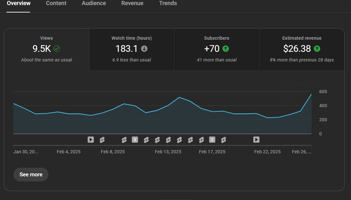The height and width of the screenshot is (200, 351).
Task: Click the +70 subscribers value
Action: pos(212,49)
